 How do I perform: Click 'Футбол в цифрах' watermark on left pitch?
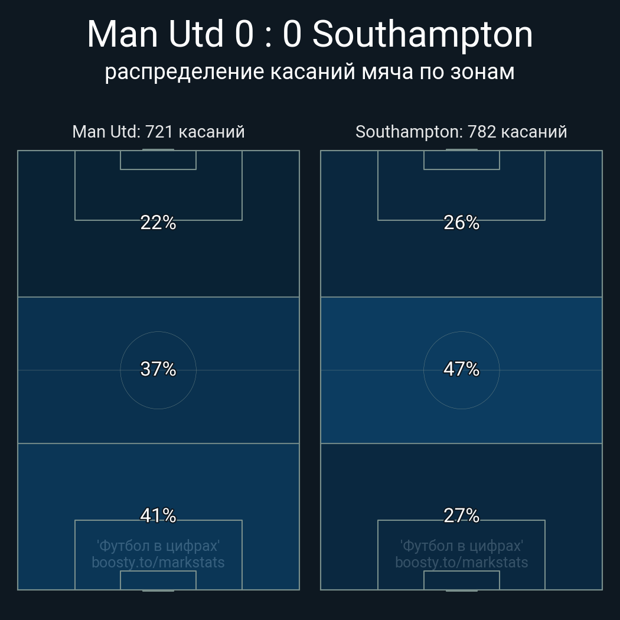158,546
